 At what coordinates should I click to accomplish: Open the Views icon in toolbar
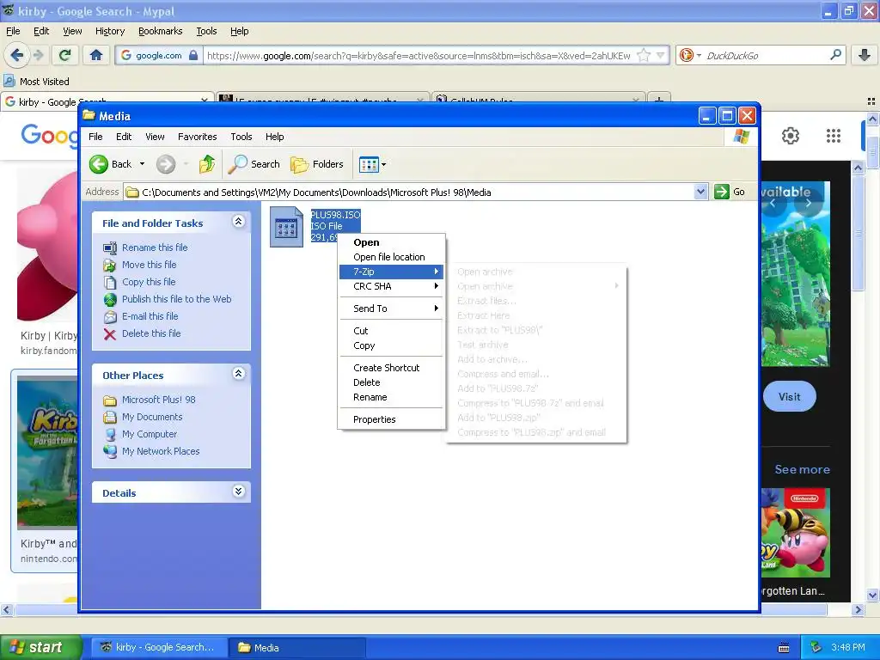(369, 164)
